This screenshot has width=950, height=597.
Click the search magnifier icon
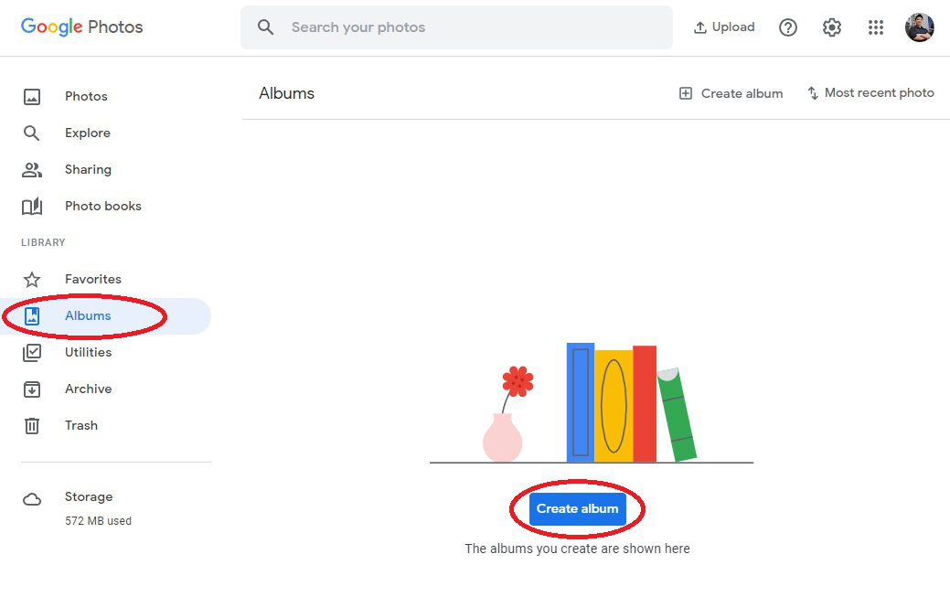click(266, 27)
